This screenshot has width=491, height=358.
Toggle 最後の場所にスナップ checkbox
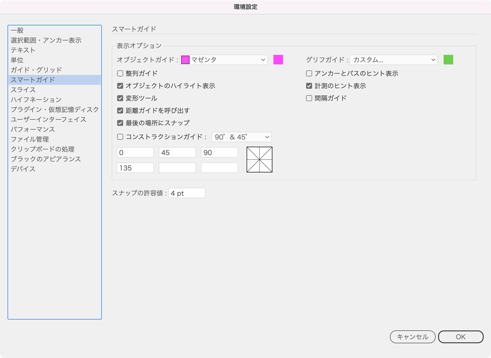(x=120, y=123)
